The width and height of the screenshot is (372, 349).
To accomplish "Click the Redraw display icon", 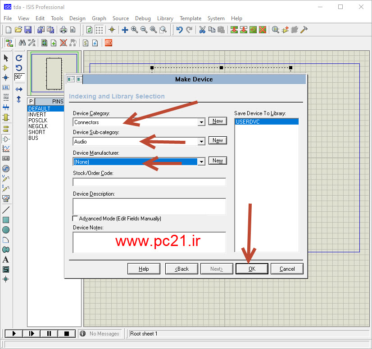I will tap(90, 30).
